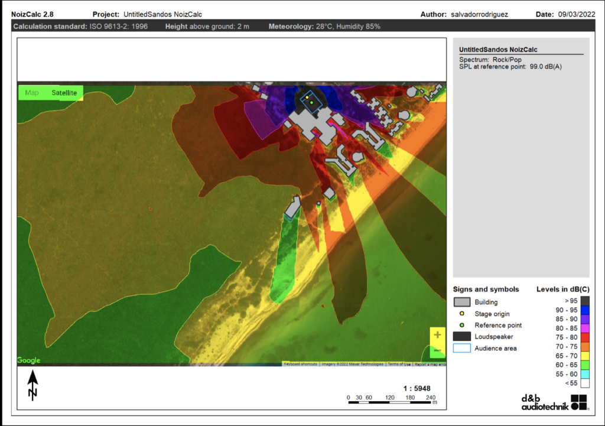Viewport: 605px width, 426px height.
Task: Click the stage origin dot on the map
Action: click(307, 97)
